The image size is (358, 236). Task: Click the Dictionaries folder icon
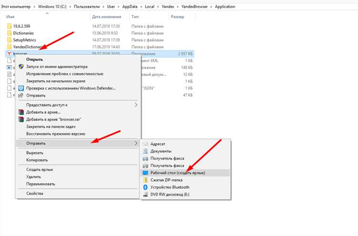click(x=9, y=33)
